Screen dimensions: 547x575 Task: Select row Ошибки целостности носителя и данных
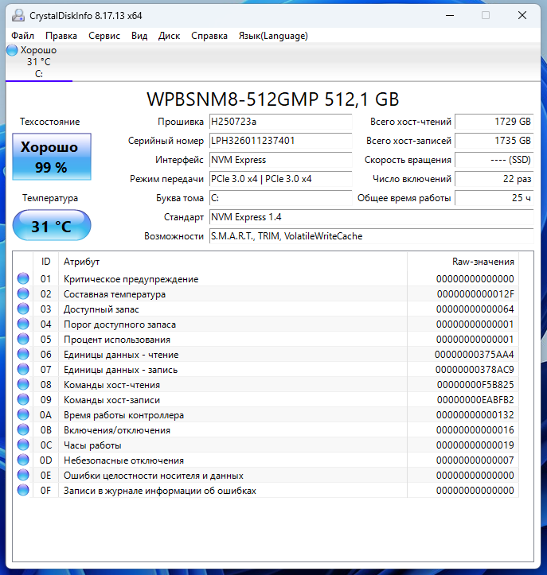266,476
